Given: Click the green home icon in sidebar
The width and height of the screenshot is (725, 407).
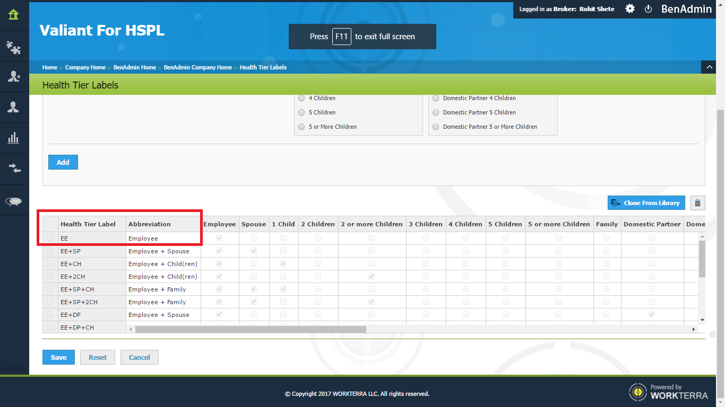Looking at the screenshot, I should [14, 15].
